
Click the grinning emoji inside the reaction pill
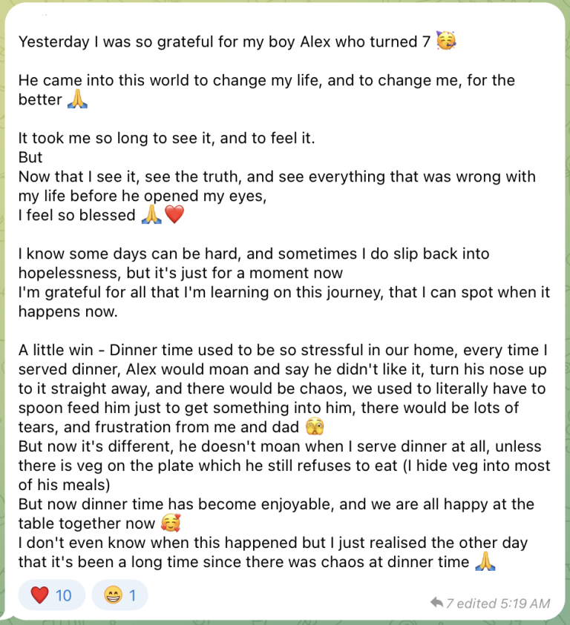click(114, 595)
